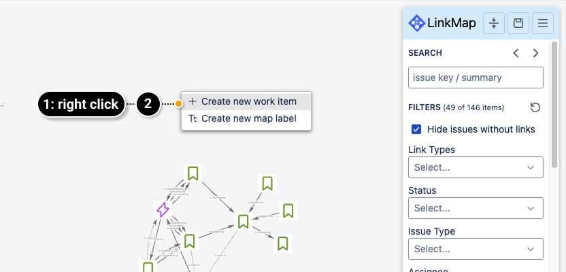Viewport: 566px width, 272px height.
Task: Click the save map floppy-disk icon
Action: pos(518,23)
